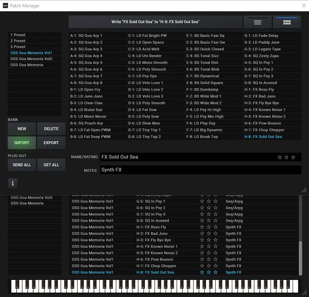Create a NEW bank

click(22, 129)
